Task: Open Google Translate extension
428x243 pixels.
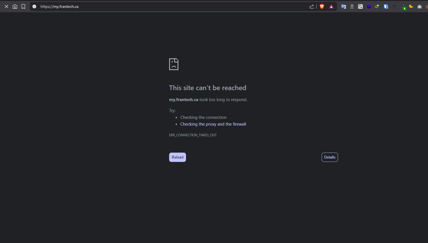Action: pos(344,6)
